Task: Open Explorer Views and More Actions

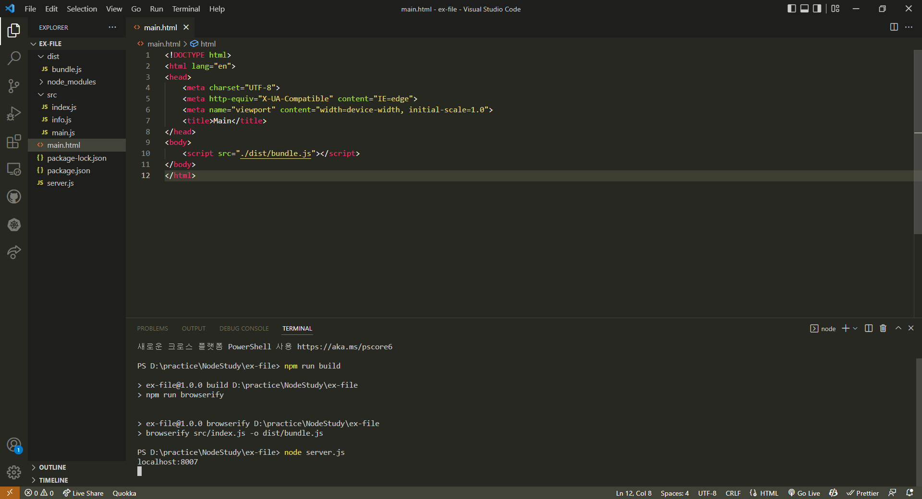Action: (x=112, y=27)
